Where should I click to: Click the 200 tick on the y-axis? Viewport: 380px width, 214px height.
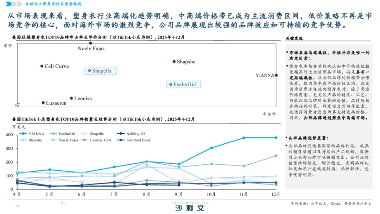click(x=9, y=162)
